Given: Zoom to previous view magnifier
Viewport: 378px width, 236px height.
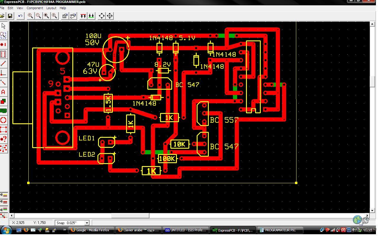Looking at the screenshot, I should [x=54, y=16].
